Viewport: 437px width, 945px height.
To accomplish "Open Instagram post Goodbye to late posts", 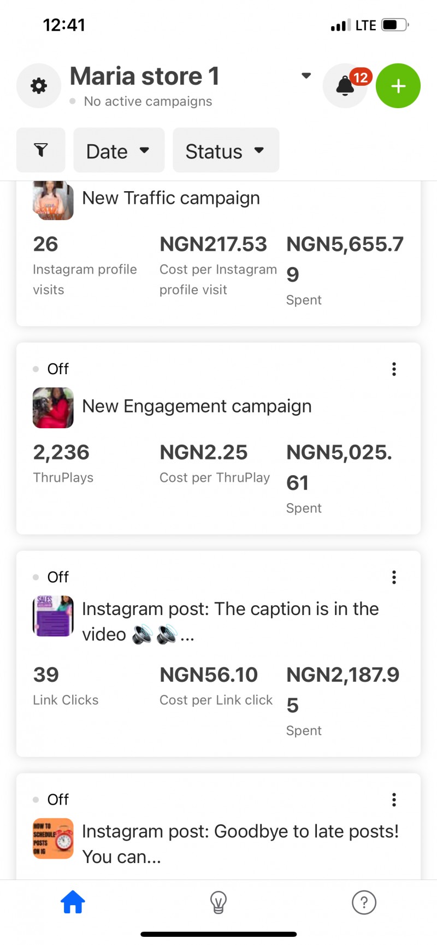I will pos(240,844).
